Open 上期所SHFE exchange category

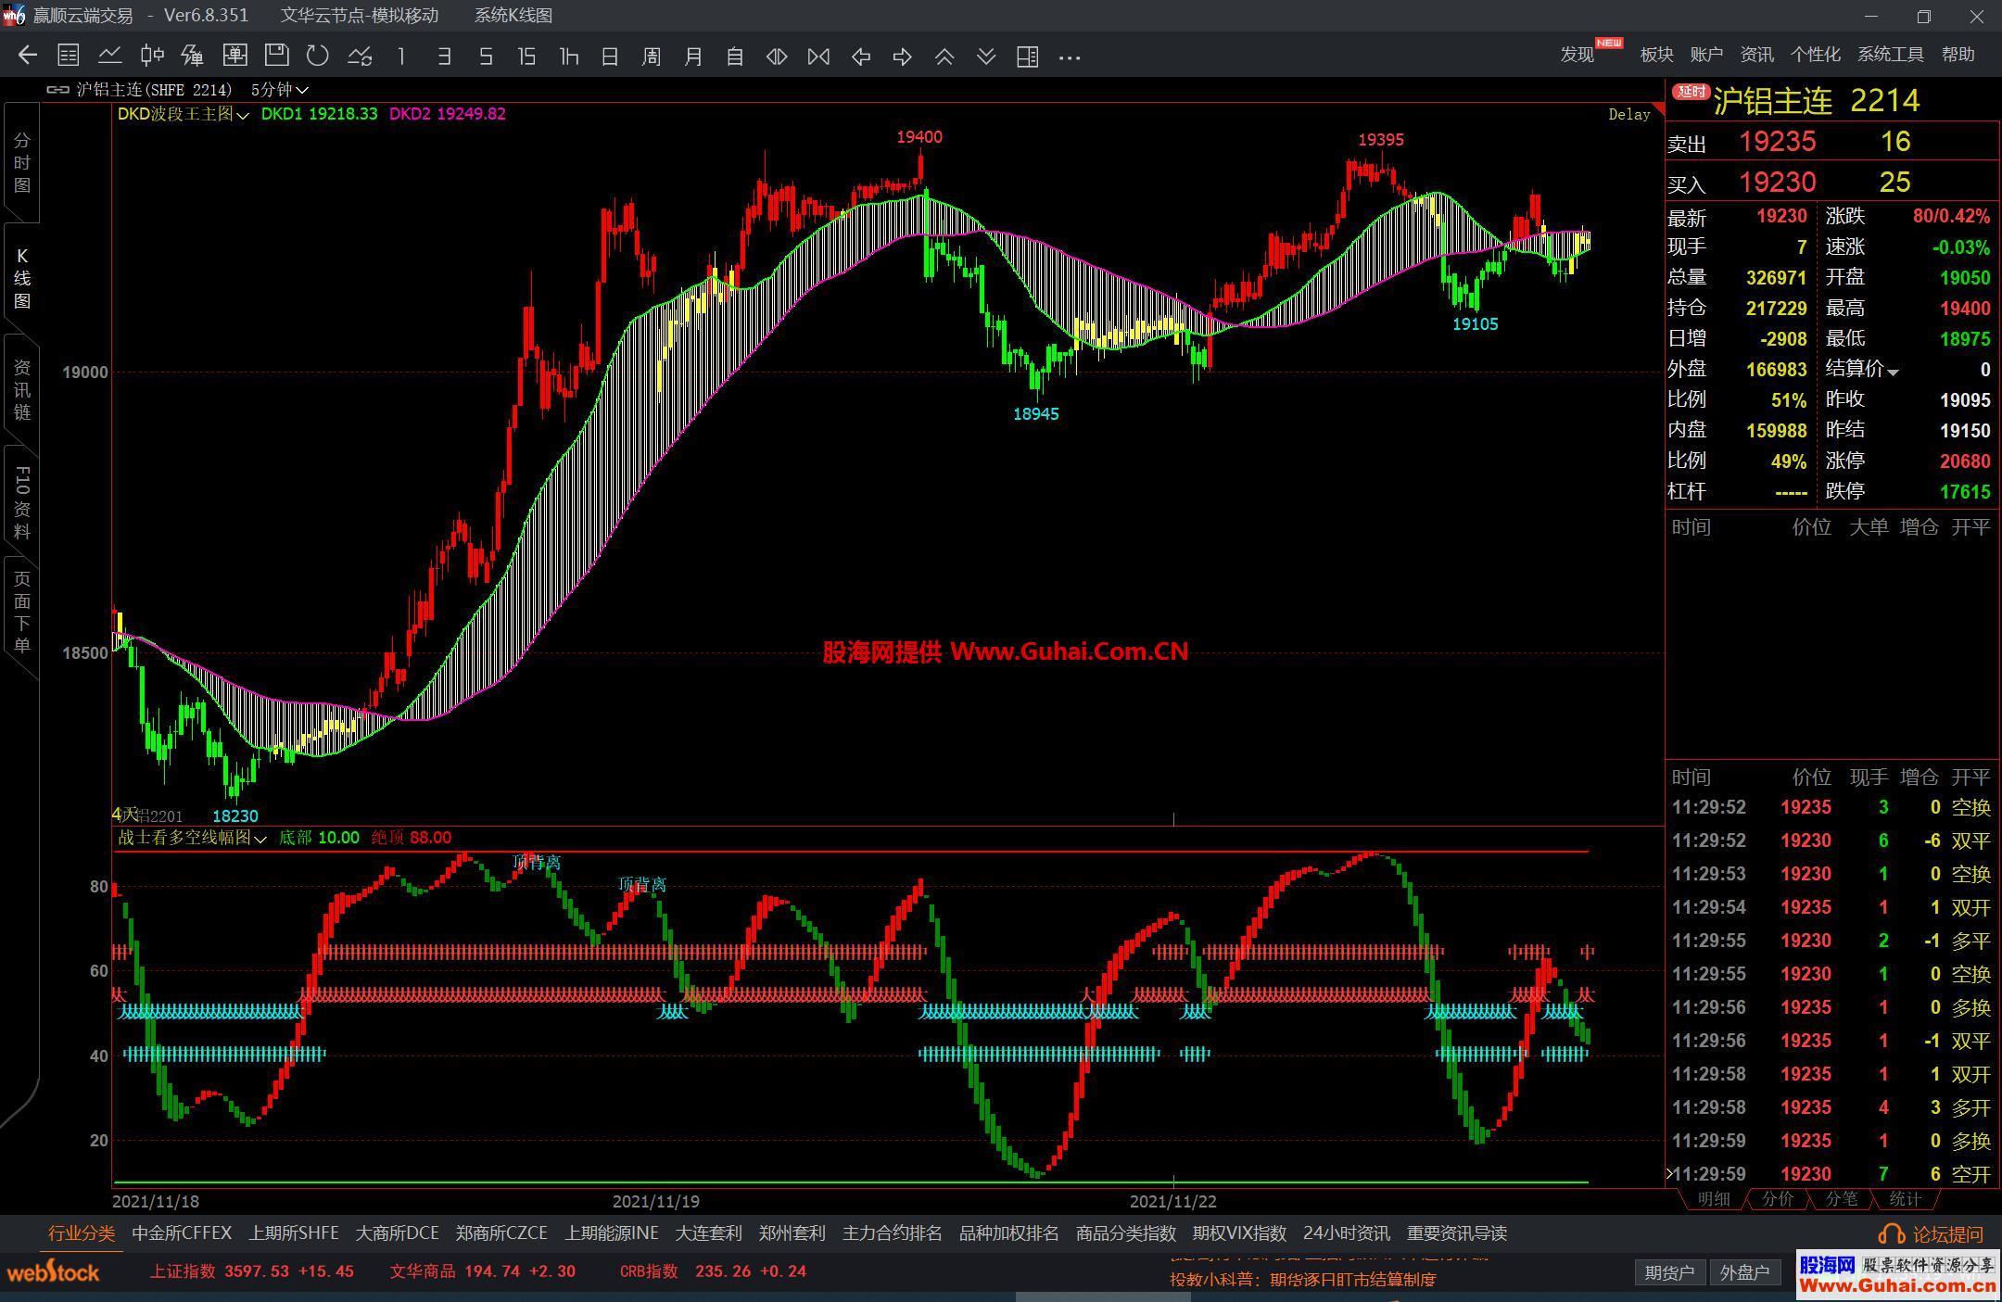coord(294,1233)
